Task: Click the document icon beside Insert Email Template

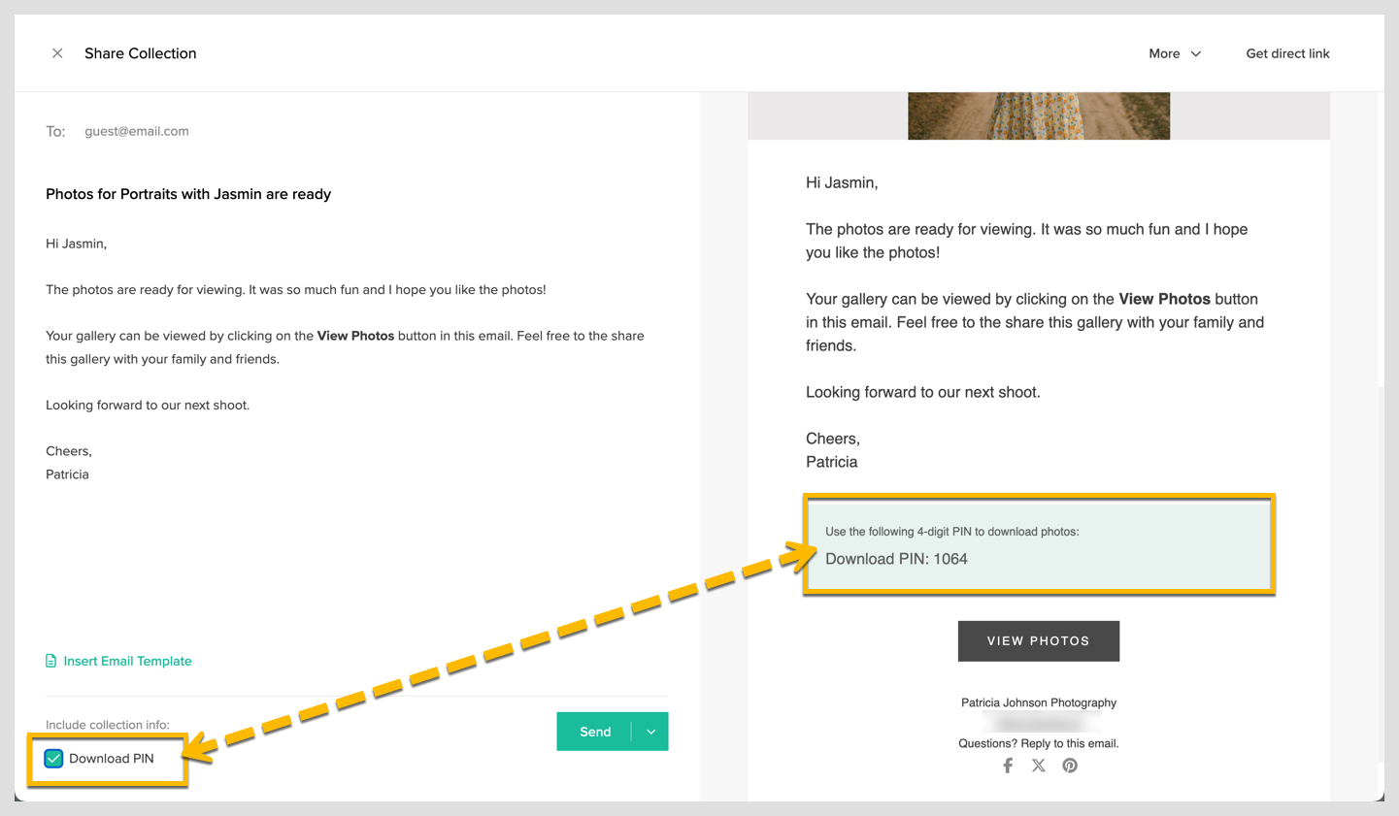Action: click(51, 661)
